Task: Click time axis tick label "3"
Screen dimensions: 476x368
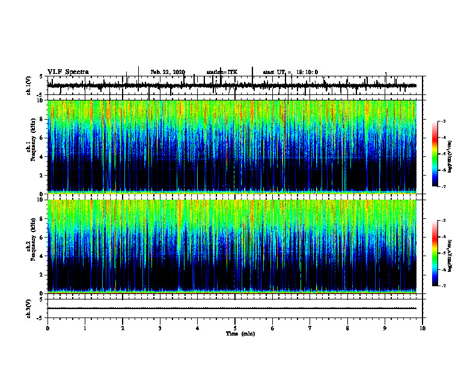Action: 160,328
